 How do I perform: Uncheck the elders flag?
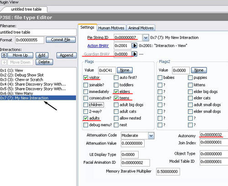coord(116,92)
